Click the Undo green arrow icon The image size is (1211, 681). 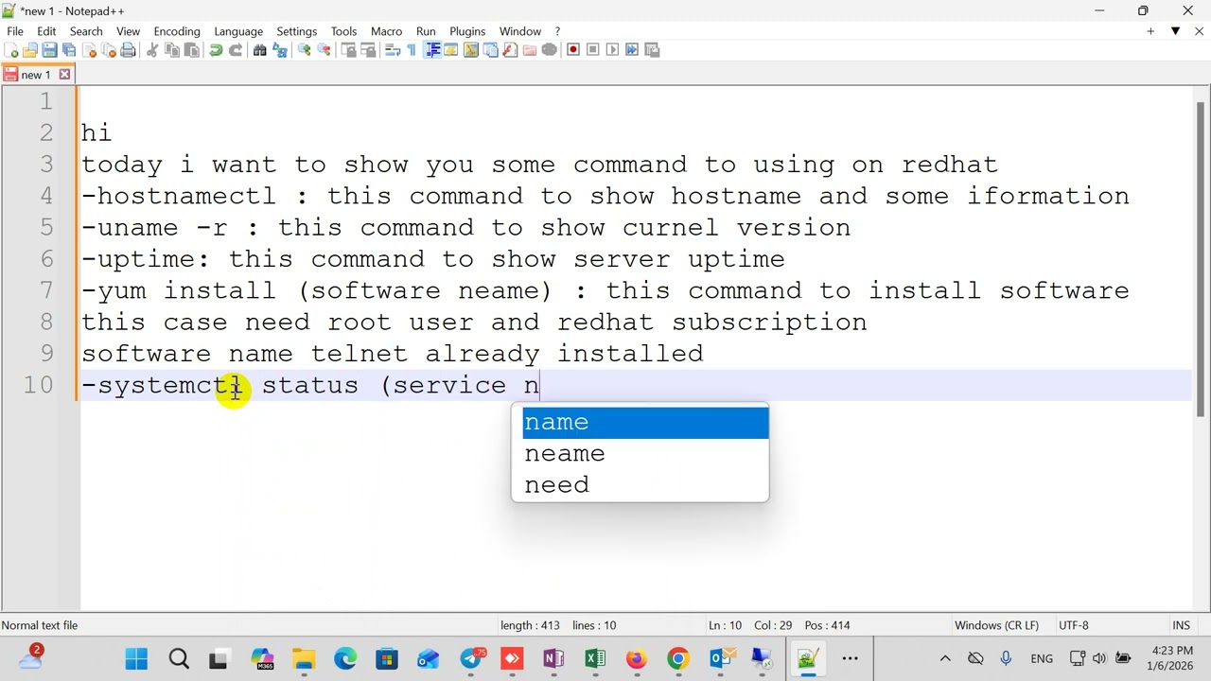(x=216, y=50)
